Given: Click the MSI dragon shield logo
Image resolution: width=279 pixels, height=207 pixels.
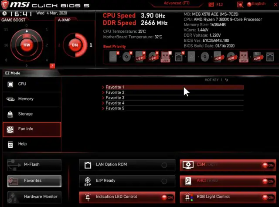Looking at the screenshot, I should pos(5,5).
